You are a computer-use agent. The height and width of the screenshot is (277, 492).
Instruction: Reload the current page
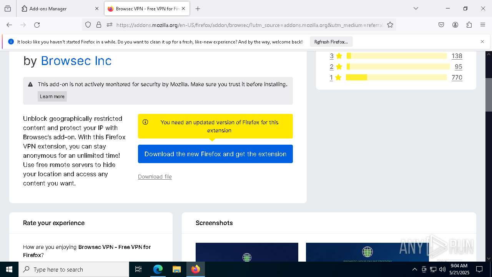tap(37, 25)
